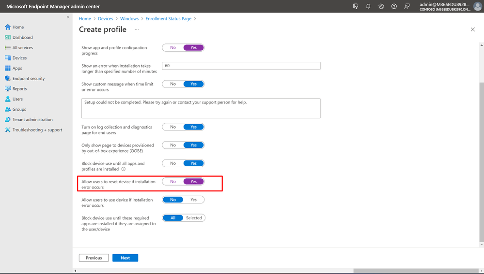Image resolution: width=484 pixels, height=274 pixels.
Task: Click the Create profile heading
Action: click(x=103, y=29)
